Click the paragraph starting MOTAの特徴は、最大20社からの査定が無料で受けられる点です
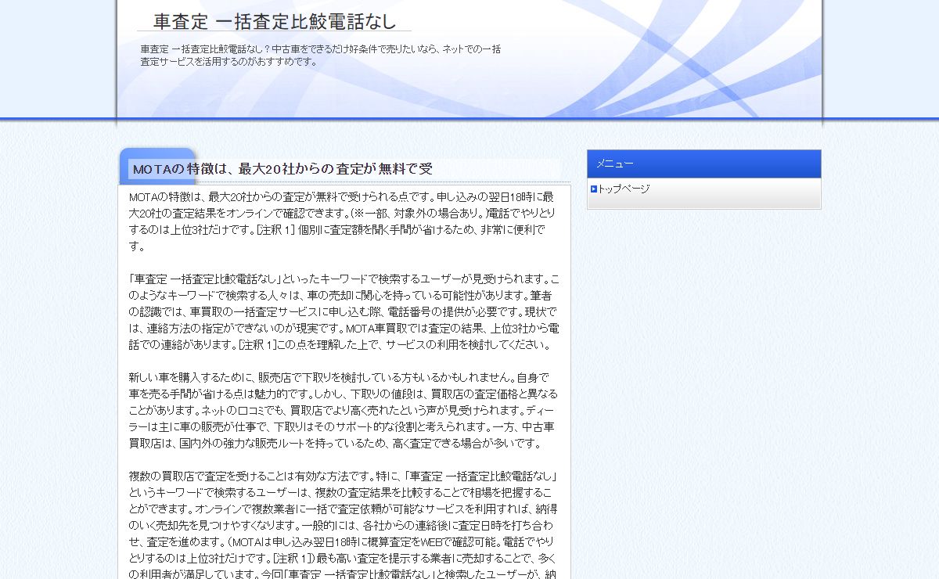This screenshot has width=939, height=579. coord(344,221)
